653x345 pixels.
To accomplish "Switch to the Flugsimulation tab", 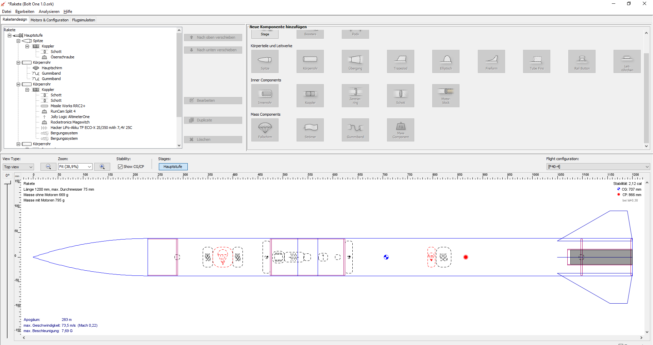I will (x=83, y=20).
